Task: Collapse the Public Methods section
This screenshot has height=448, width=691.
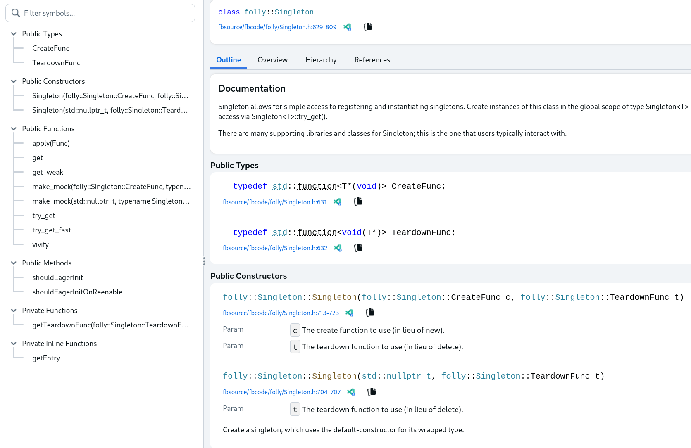Action: (14, 263)
